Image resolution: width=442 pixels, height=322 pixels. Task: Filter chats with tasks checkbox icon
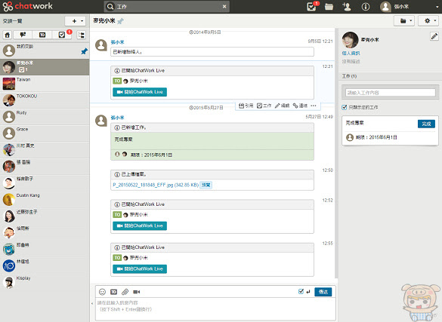pyautogui.click(x=62, y=35)
